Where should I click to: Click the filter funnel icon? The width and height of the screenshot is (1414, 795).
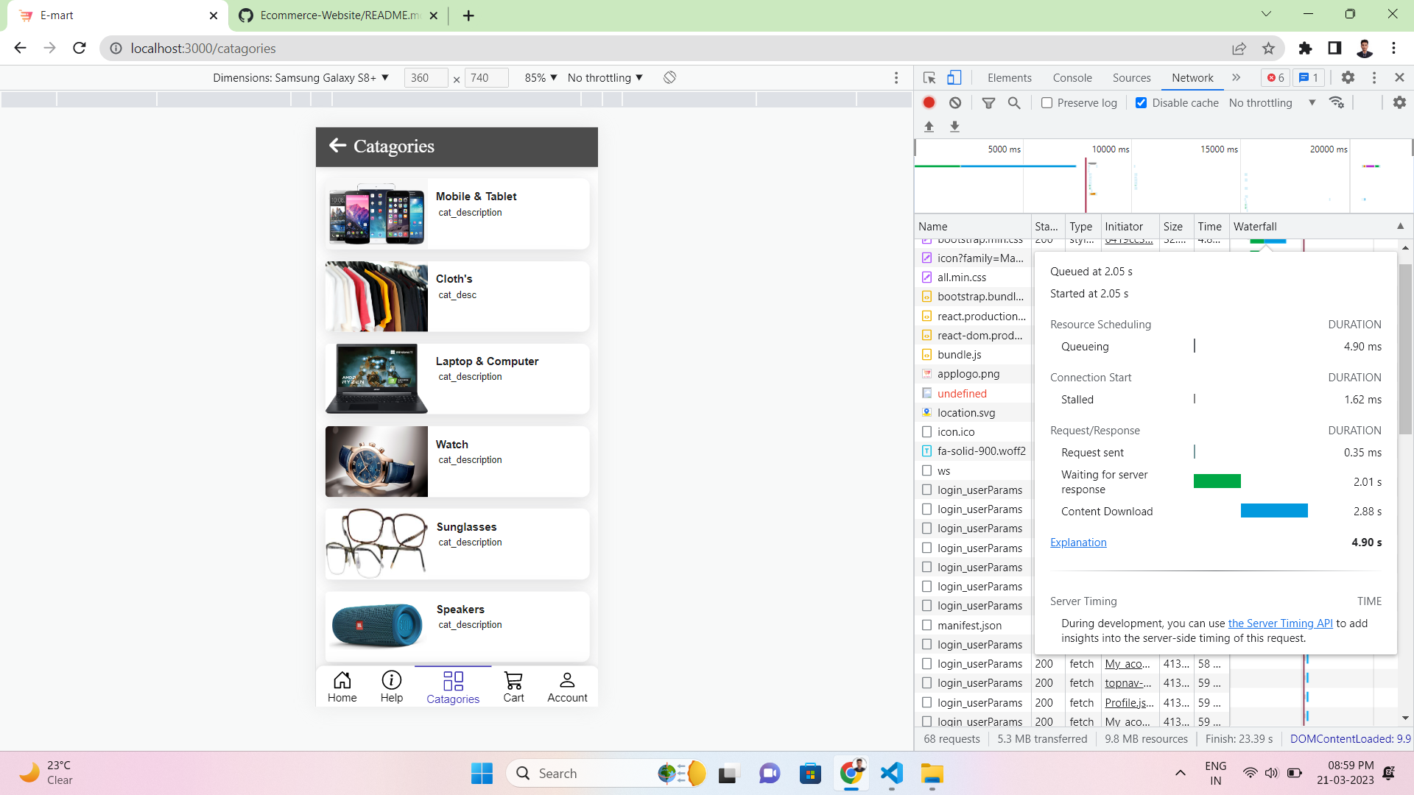[x=988, y=102]
